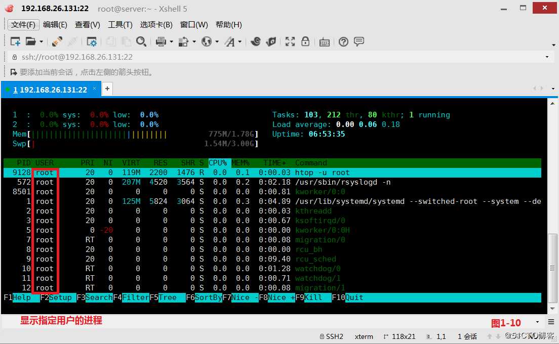
Task: Click F4 Filter in htop footer
Action: [131, 297]
